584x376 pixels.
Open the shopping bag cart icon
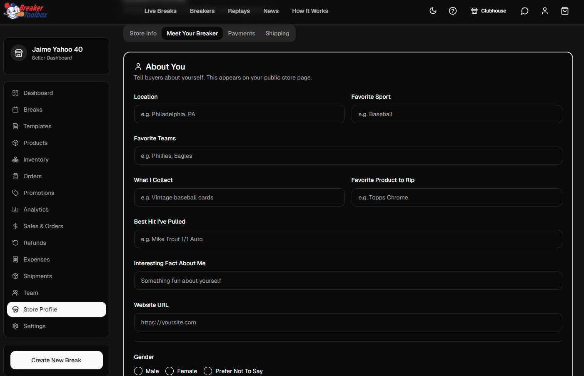click(x=565, y=11)
